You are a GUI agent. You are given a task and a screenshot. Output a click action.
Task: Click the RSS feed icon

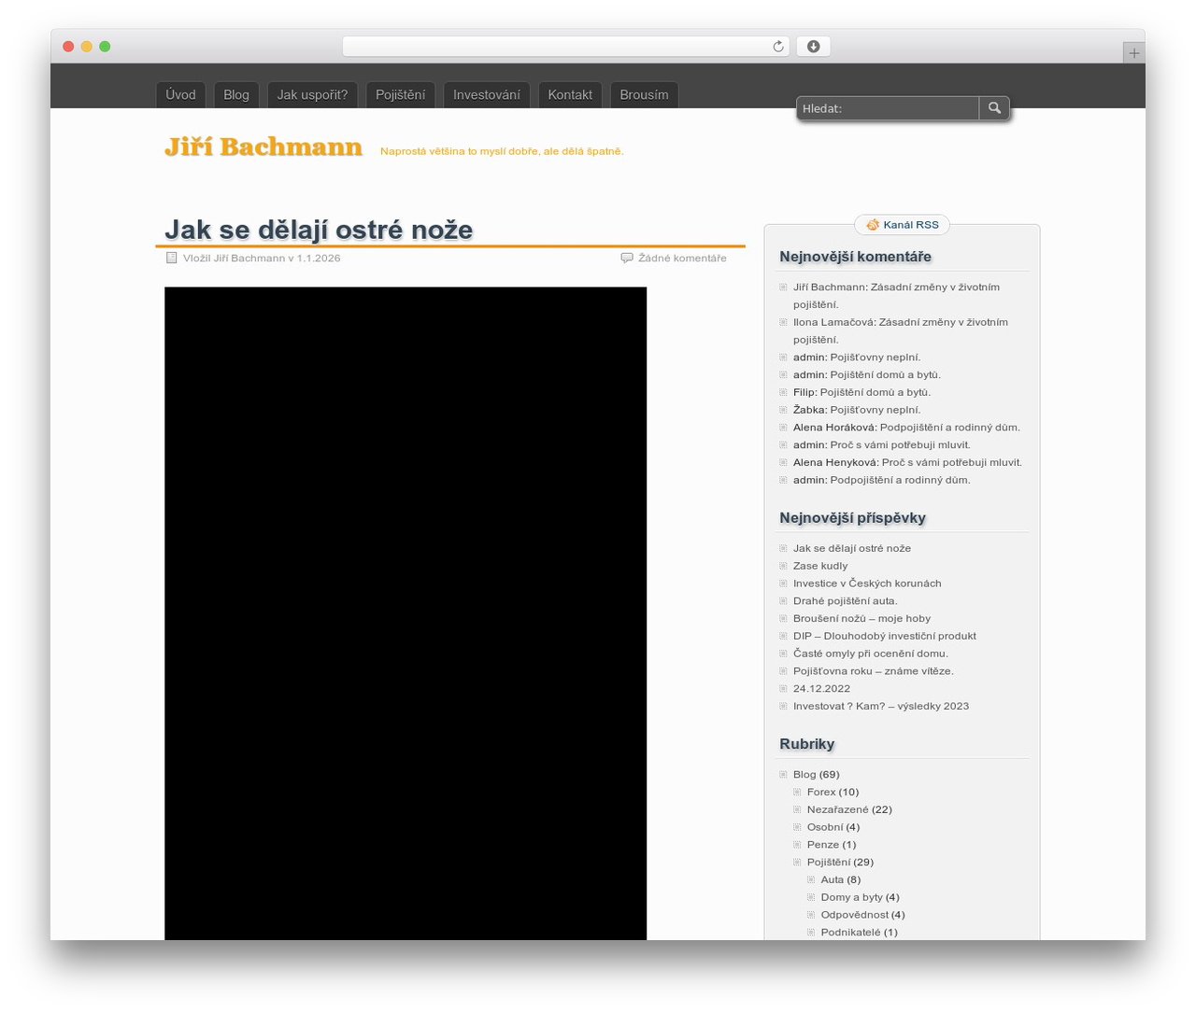(873, 225)
